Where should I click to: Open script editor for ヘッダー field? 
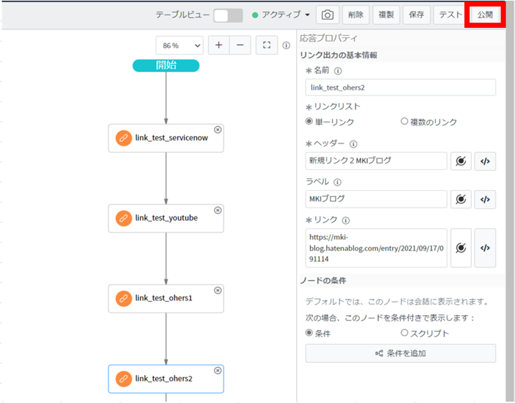click(x=485, y=161)
